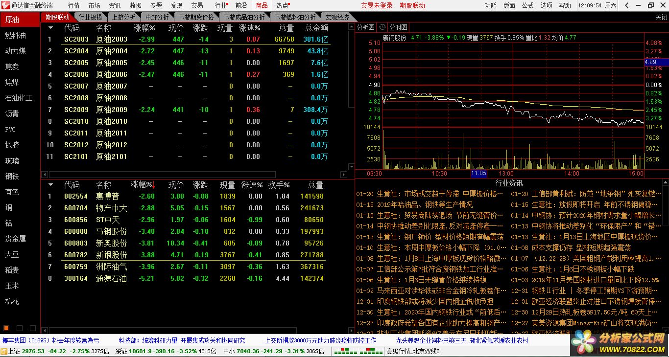Open news 2019年哈油品、钢铁等生产情况

pyautogui.click(x=425, y=204)
